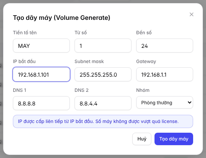The width and height of the screenshot is (206, 158).
Task: Click the Tiền tố tên field containing MAY
Action: click(x=41, y=46)
